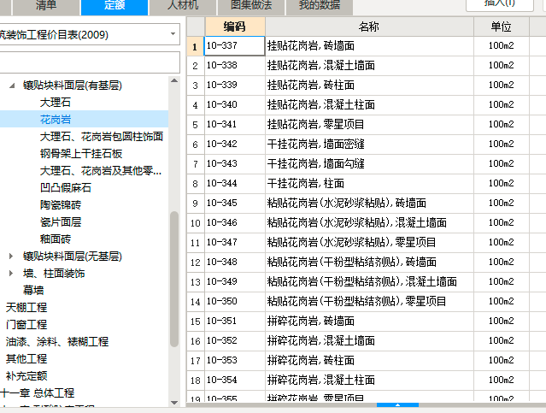Select 钢骨架上干挂石板 tree item
This screenshot has width=546, height=413.
[x=81, y=154]
